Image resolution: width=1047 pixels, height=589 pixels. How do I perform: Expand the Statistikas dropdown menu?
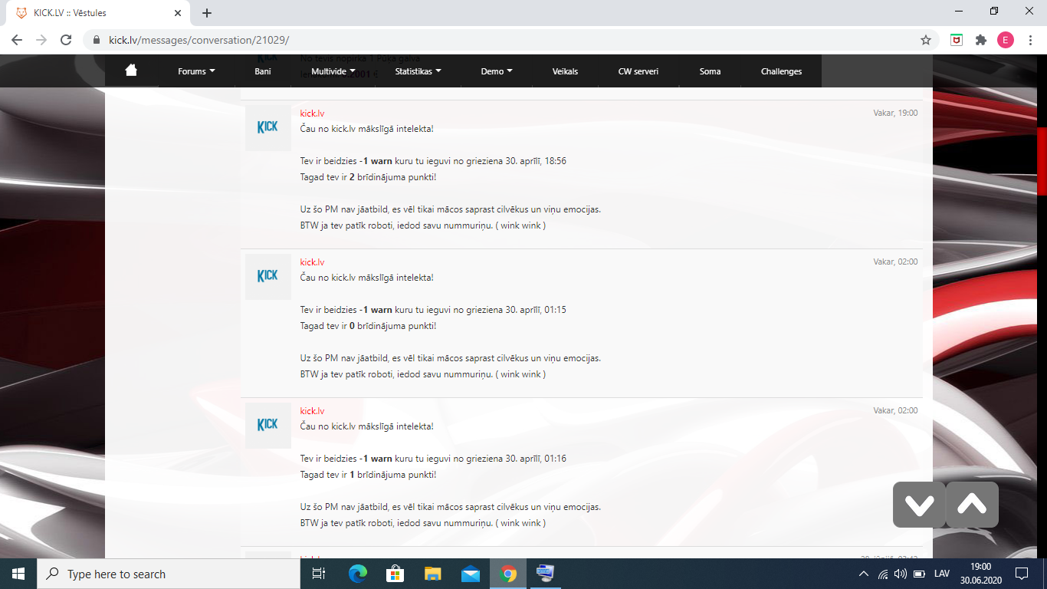[418, 71]
